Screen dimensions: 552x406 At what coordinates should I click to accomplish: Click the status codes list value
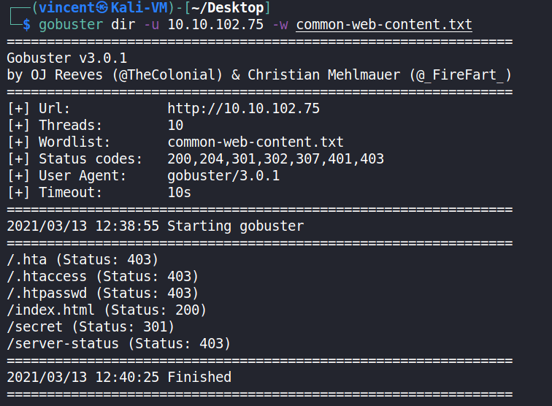pyautogui.click(x=275, y=158)
